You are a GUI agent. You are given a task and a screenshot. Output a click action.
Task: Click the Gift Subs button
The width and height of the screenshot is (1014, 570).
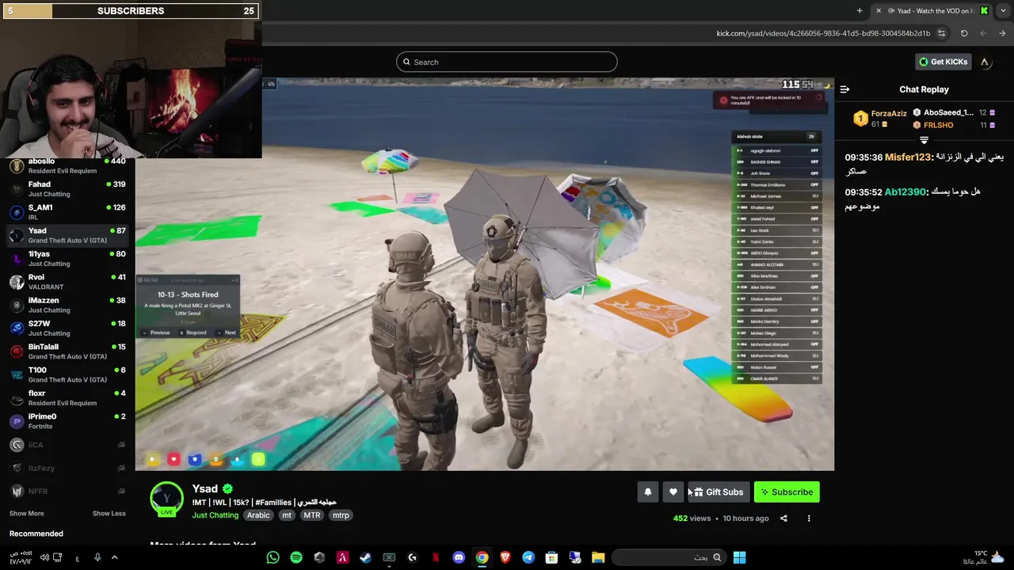(x=719, y=492)
